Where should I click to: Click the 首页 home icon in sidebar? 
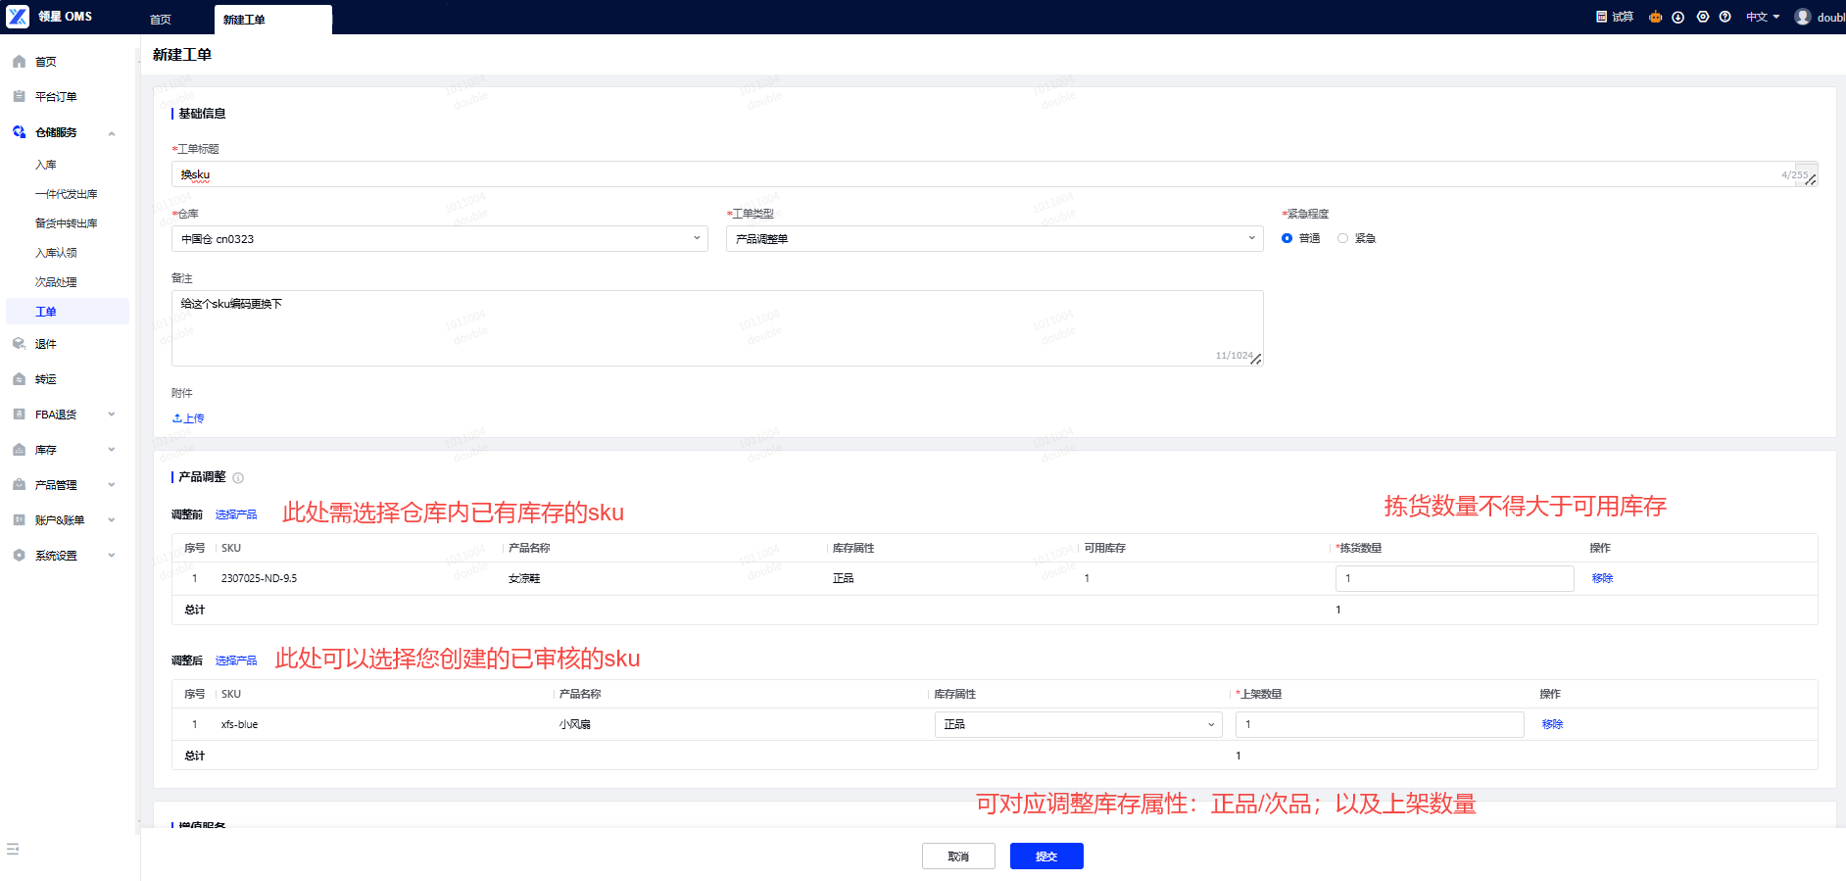19,62
